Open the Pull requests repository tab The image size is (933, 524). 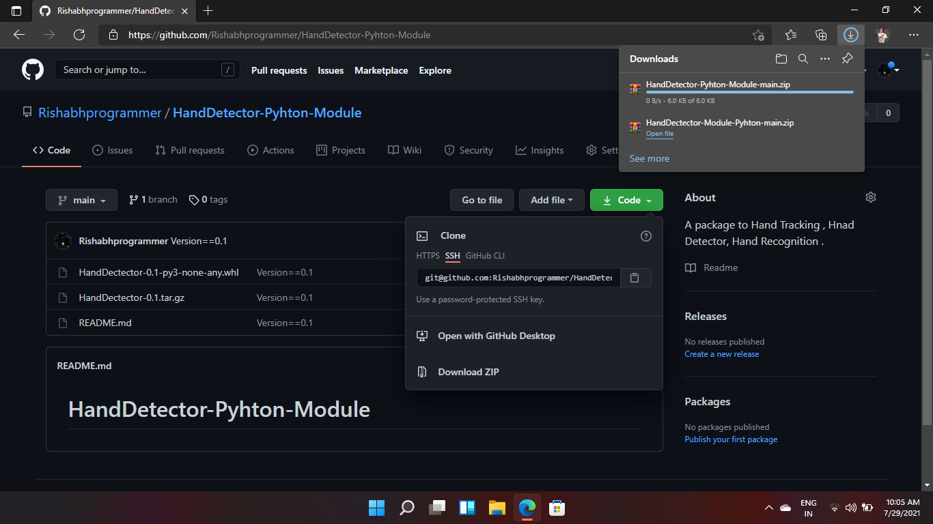(x=190, y=150)
